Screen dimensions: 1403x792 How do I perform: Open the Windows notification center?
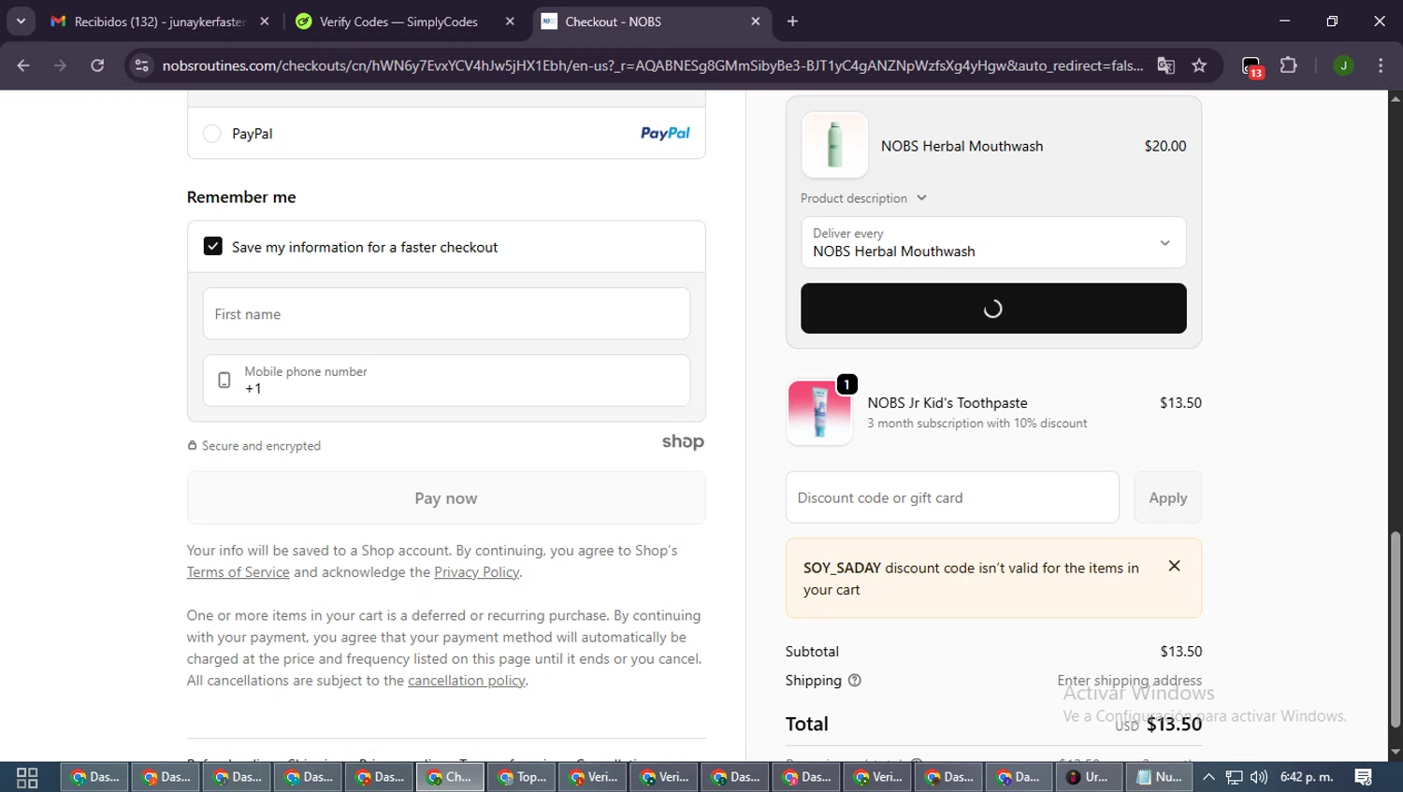click(1364, 777)
